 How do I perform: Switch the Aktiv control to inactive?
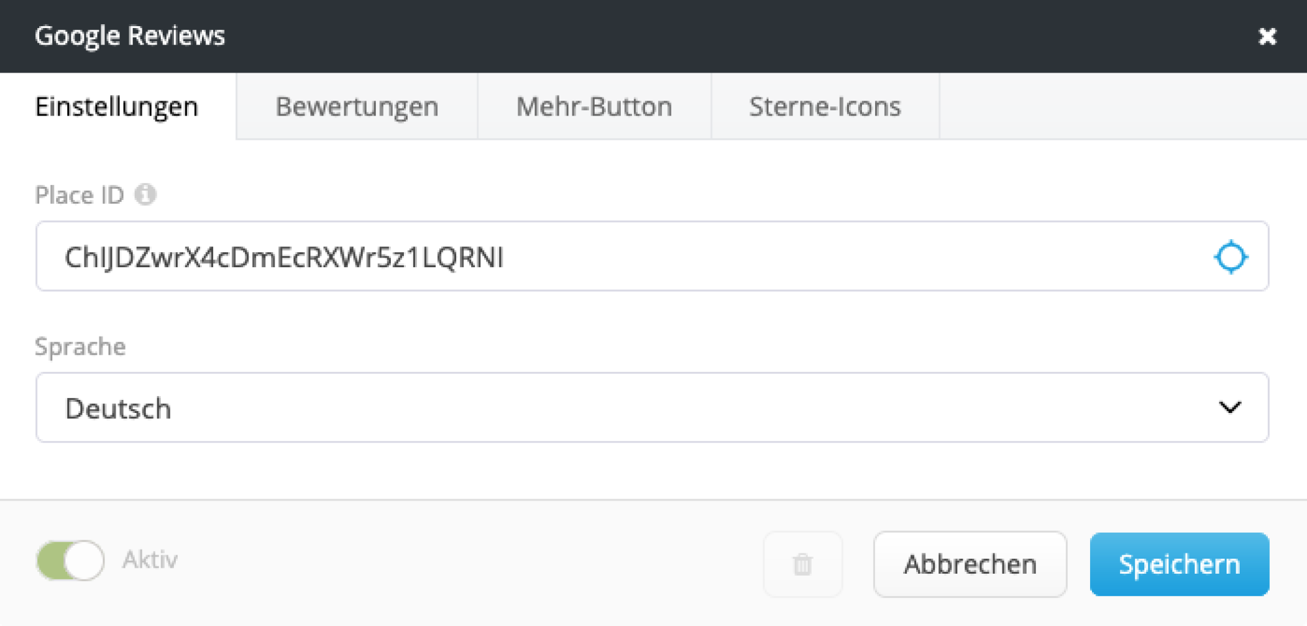click(x=70, y=560)
